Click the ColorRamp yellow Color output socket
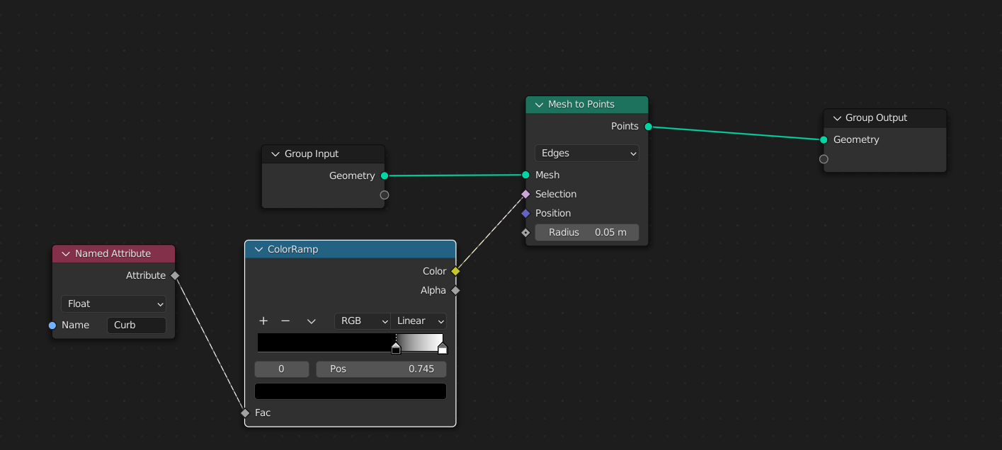Image resolution: width=1002 pixels, height=450 pixels. tap(455, 271)
